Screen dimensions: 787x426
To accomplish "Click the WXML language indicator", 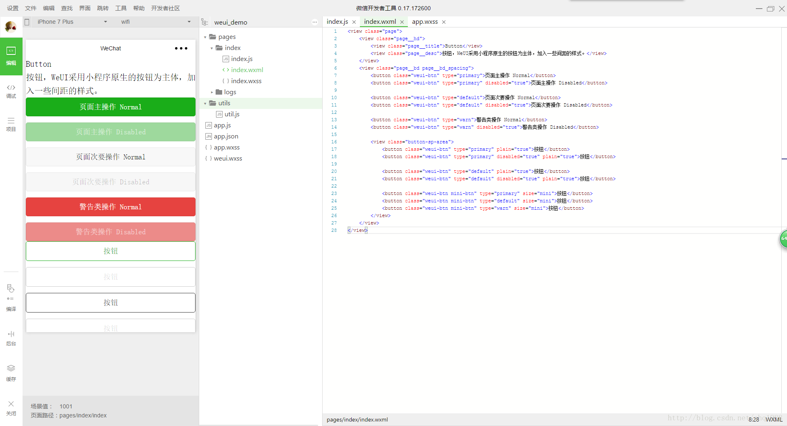I will click(x=774, y=419).
